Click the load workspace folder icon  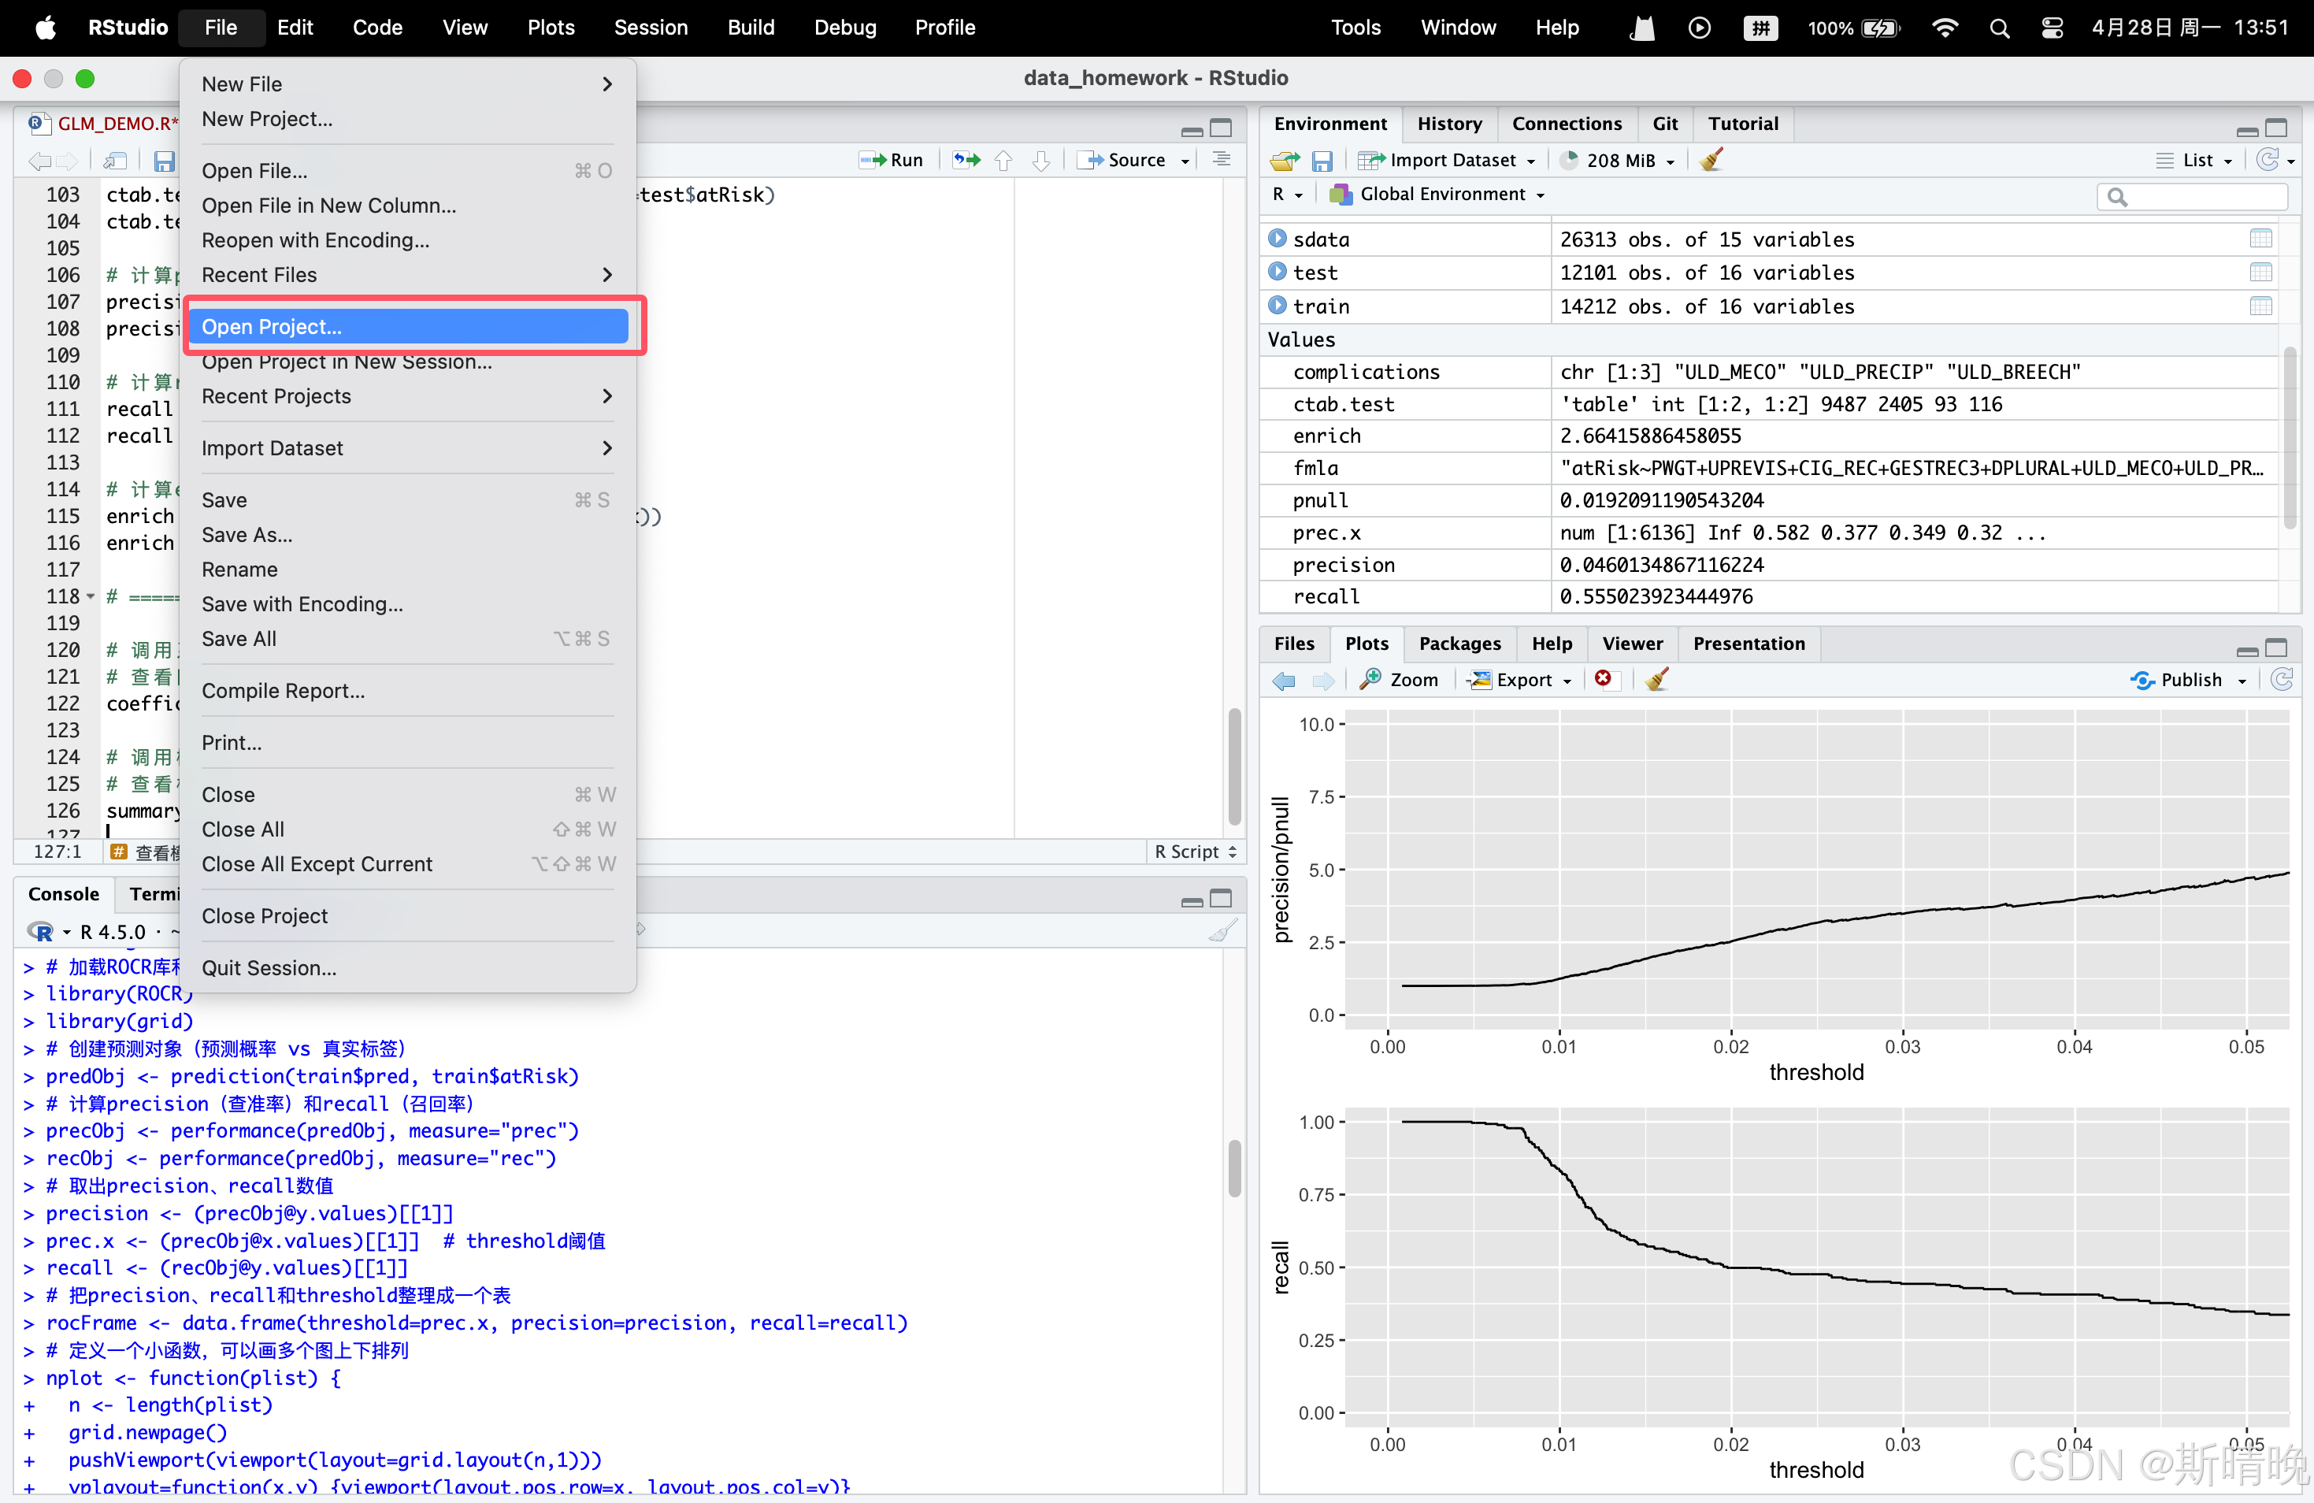point(1285,159)
